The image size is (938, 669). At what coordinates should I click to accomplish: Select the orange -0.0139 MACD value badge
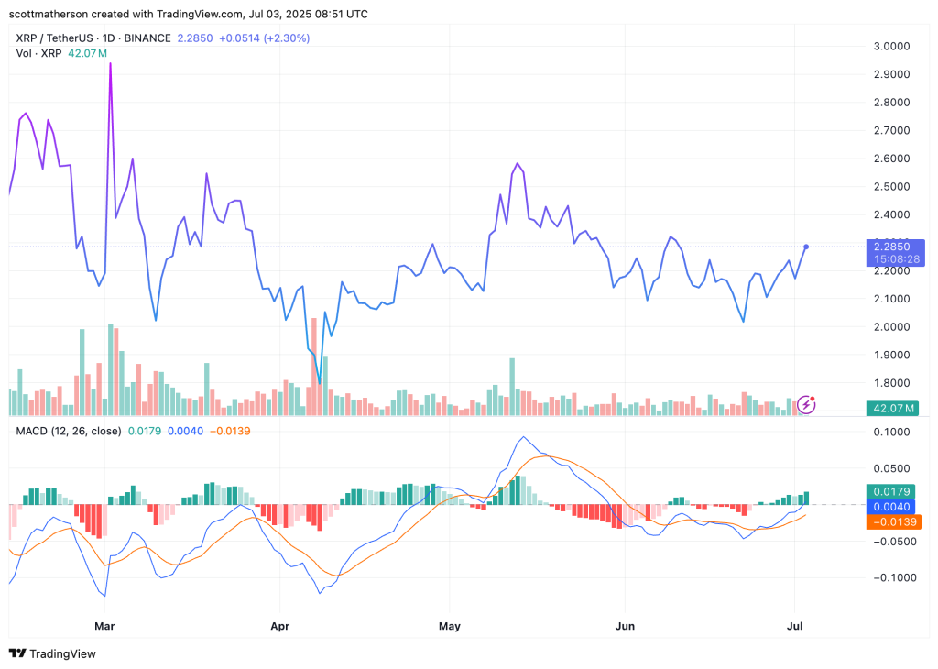[x=889, y=522]
